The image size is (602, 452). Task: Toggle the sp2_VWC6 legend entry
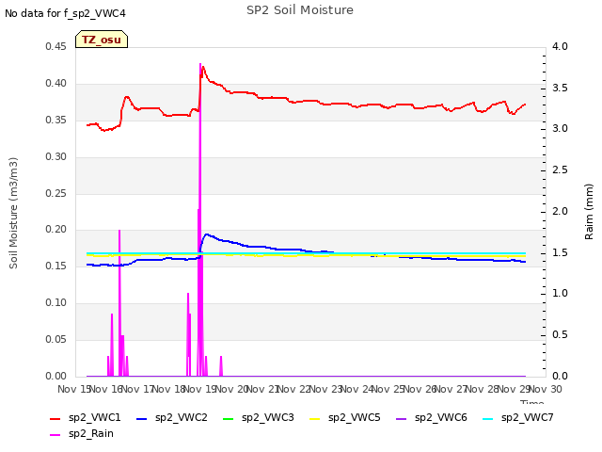[x=431, y=417]
